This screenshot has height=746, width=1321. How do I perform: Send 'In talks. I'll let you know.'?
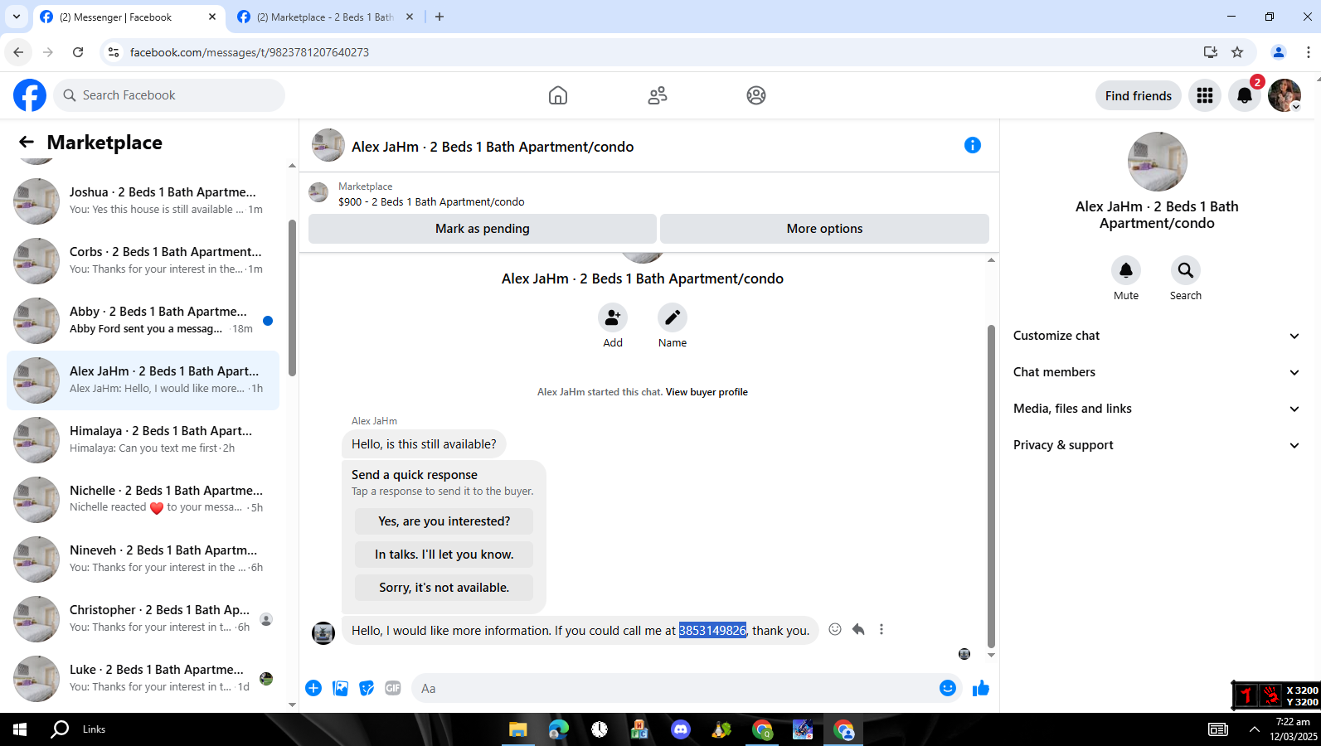click(444, 555)
